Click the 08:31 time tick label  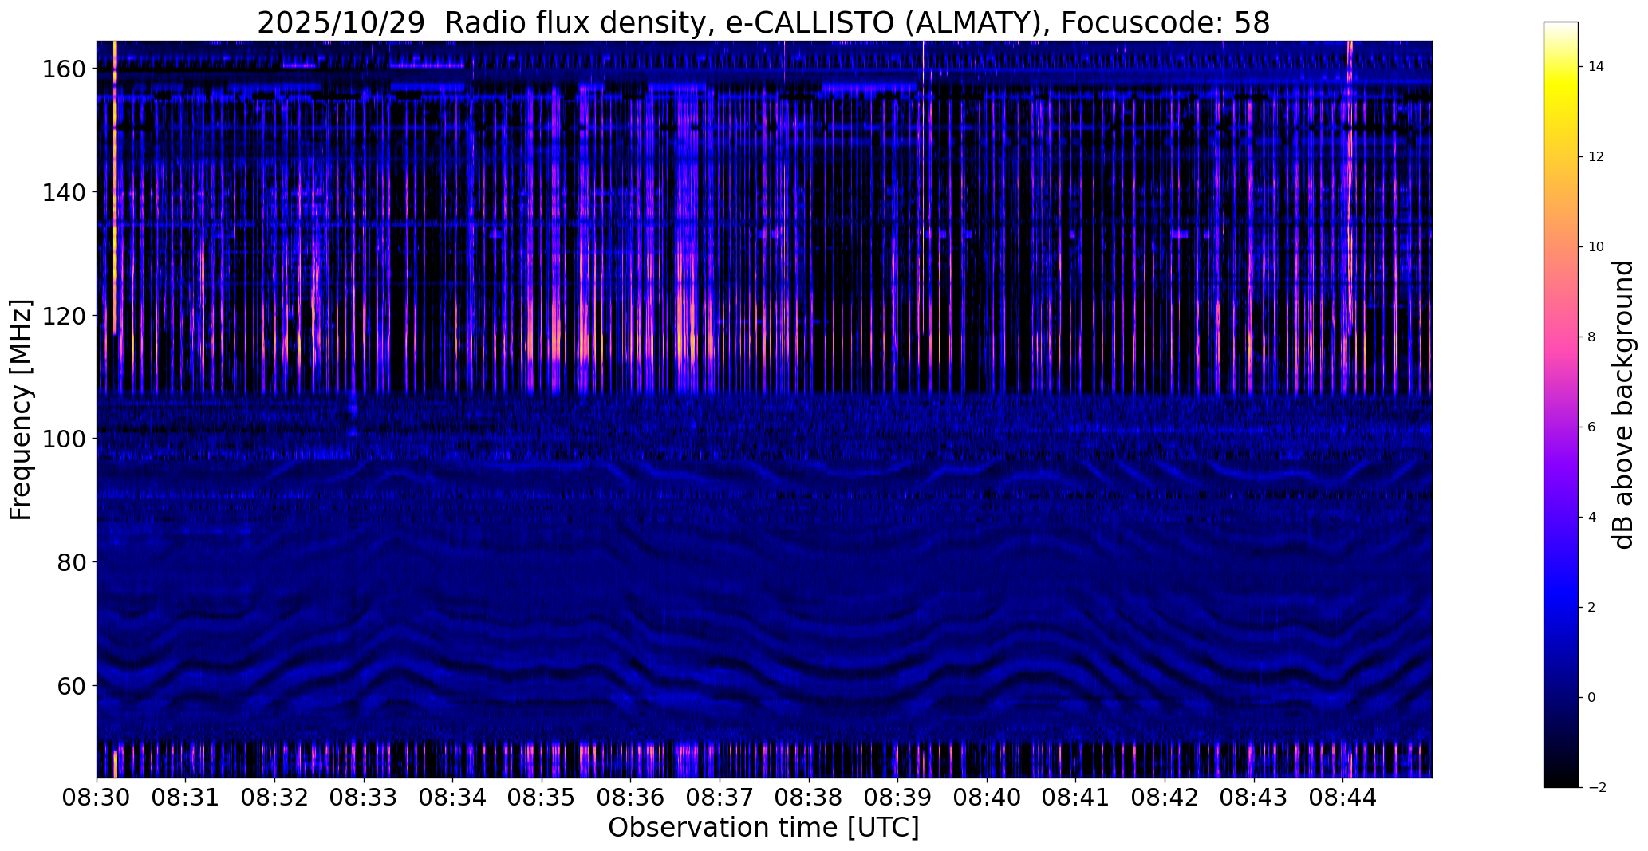point(186,798)
